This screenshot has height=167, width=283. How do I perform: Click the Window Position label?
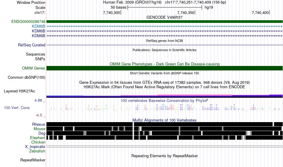31,2
